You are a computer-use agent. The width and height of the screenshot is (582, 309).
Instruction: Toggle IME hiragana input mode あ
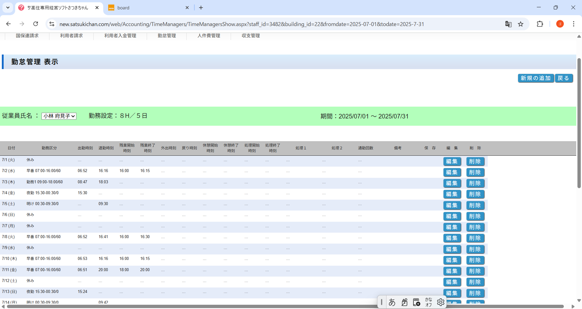(392, 302)
